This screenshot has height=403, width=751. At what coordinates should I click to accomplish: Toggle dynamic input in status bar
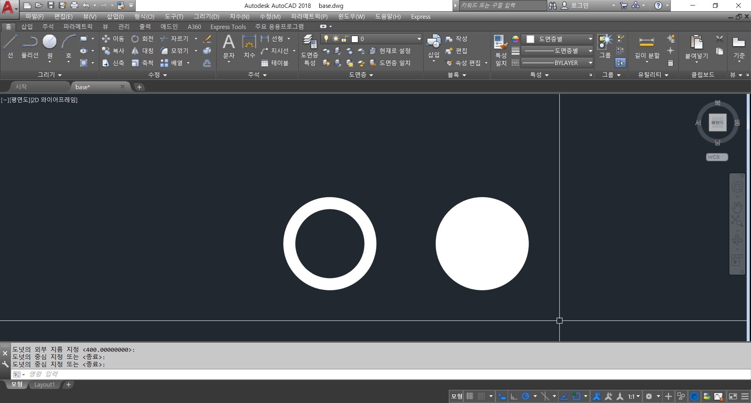[x=502, y=396]
